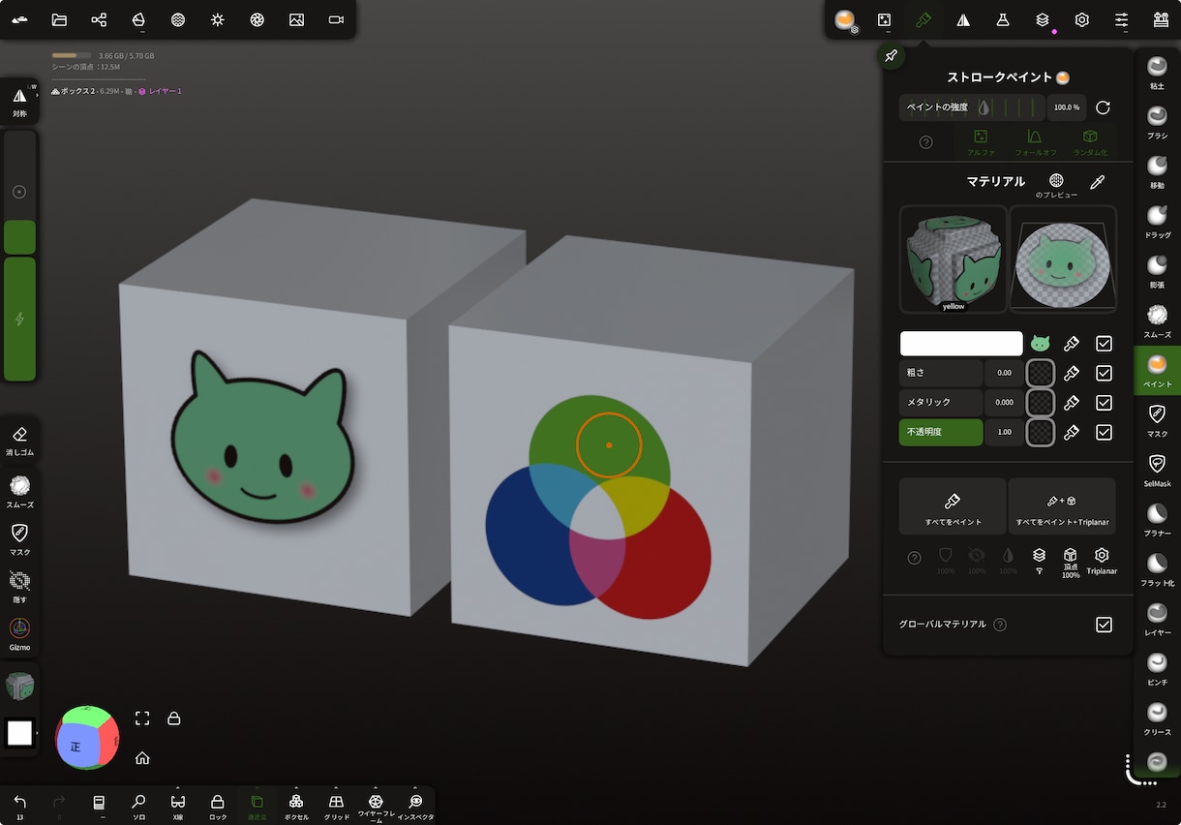Click すべてをペイント+Triplanar button
The width and height of the screenshot is (1181, 825).
tap(1062, 506)
